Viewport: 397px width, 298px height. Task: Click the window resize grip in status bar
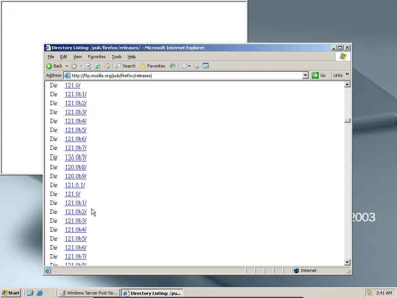(349, 272)
